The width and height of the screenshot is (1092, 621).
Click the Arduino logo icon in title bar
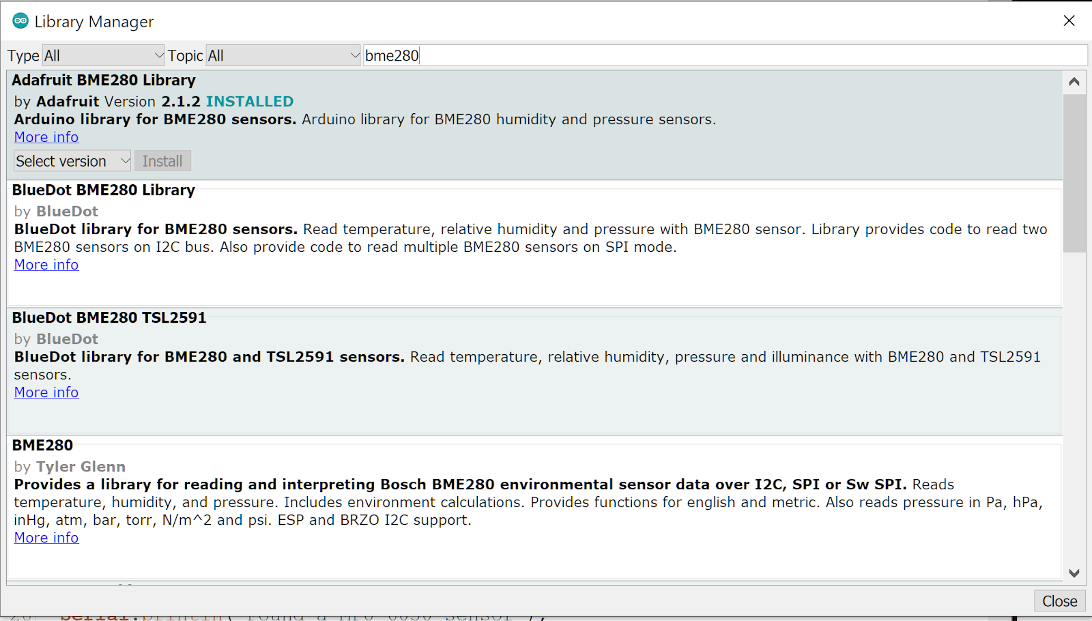coord(20,21)
